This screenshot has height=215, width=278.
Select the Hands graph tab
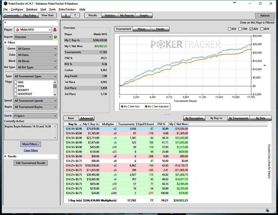(160, 29)
